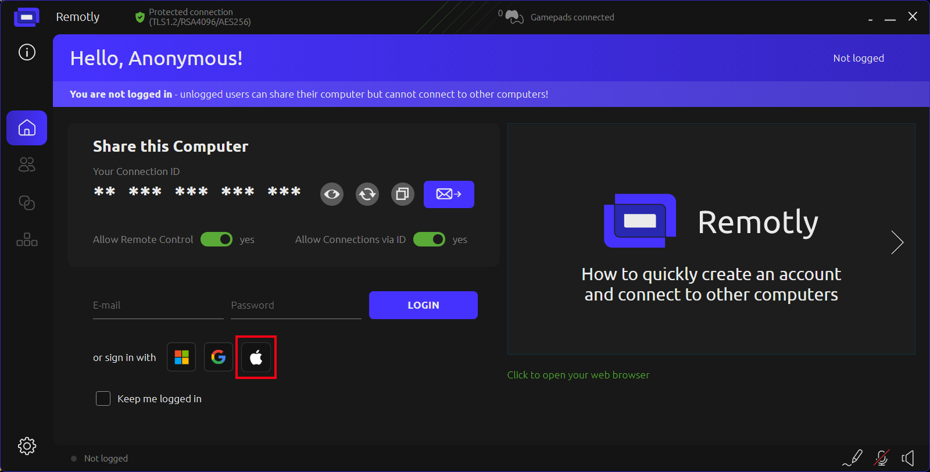Go to the Home section in the sidebar
This screenshot has width=930, height=472.
tap(27, 128)
